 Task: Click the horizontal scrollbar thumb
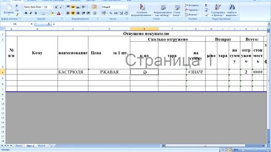point(205,146)
